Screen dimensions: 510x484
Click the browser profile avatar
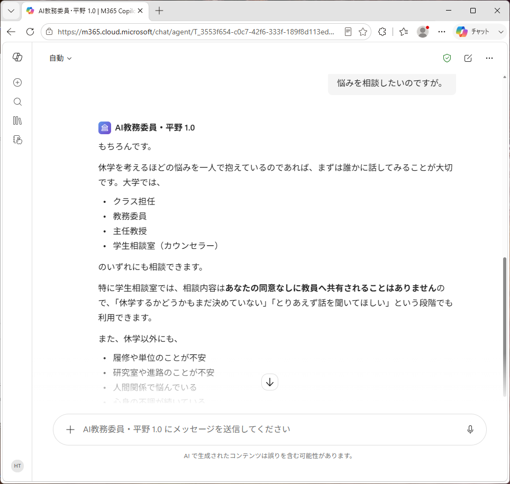click(x=423, y=32)
